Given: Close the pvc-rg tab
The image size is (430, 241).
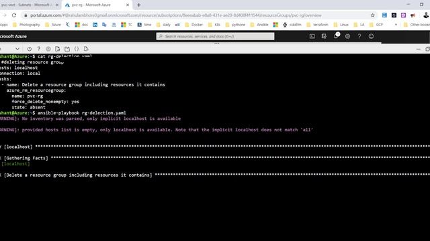Looking at the screenshot, I should (x=128, y=5).
